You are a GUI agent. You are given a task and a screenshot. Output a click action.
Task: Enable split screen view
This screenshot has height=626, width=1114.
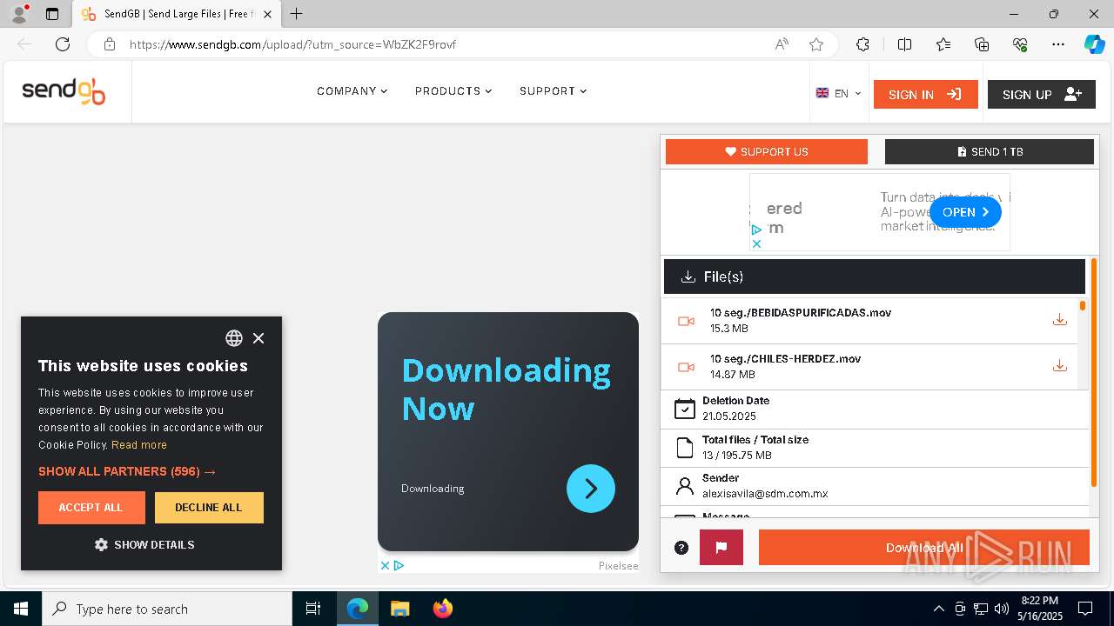coord(904,44)
